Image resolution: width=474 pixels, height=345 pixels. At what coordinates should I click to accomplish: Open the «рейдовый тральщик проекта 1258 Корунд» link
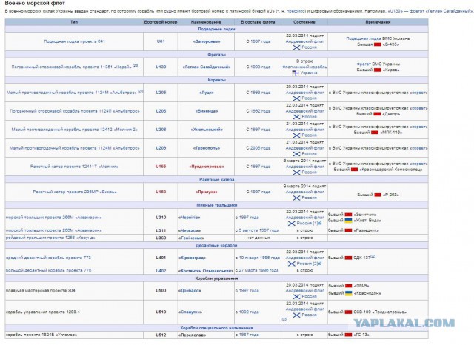pyautogui.click(x=50, y=238)
